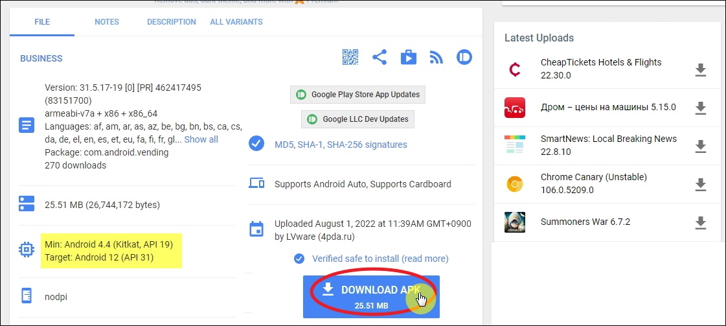
Task: Open the DESCRIPTION tab
Action: (172, 22)
